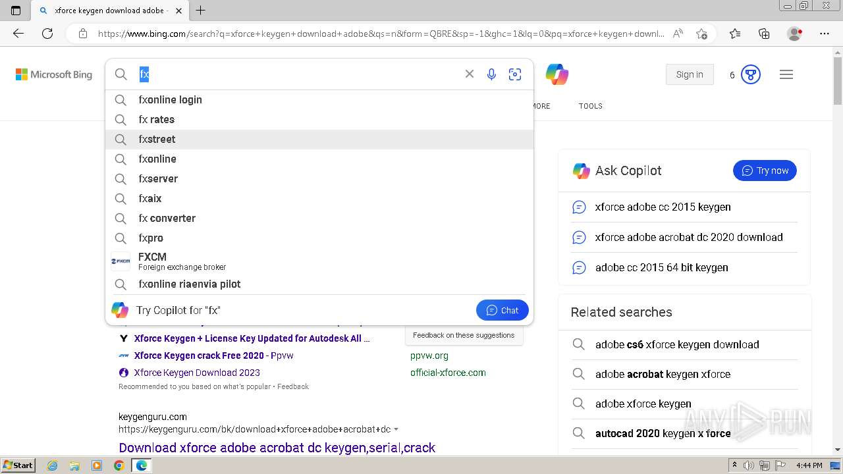The image size is (843, 474).
Task: Click the official-xforce.com green URL
Action: [448, 373]
